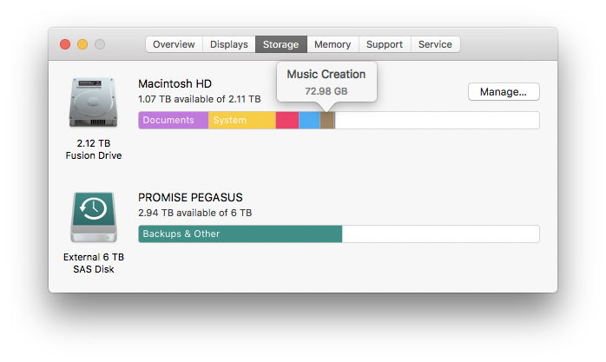Click the brown Music Creation segment

click(327, 121)
